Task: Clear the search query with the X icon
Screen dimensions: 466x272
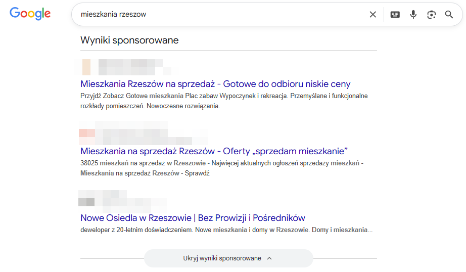Action: tap(373, 15)
